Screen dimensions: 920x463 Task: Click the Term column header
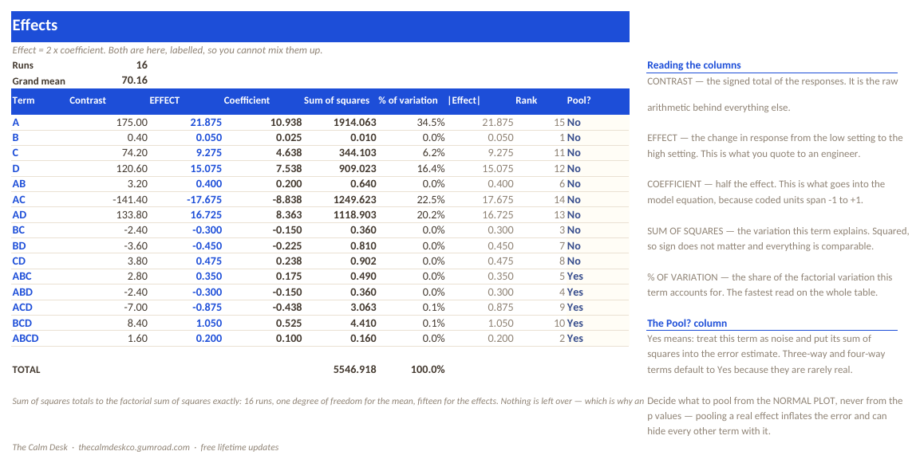coord(23,100)
